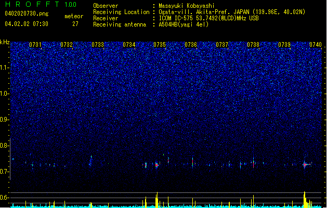
Task: Click the 0734 time marker
Action: (129, 45)
